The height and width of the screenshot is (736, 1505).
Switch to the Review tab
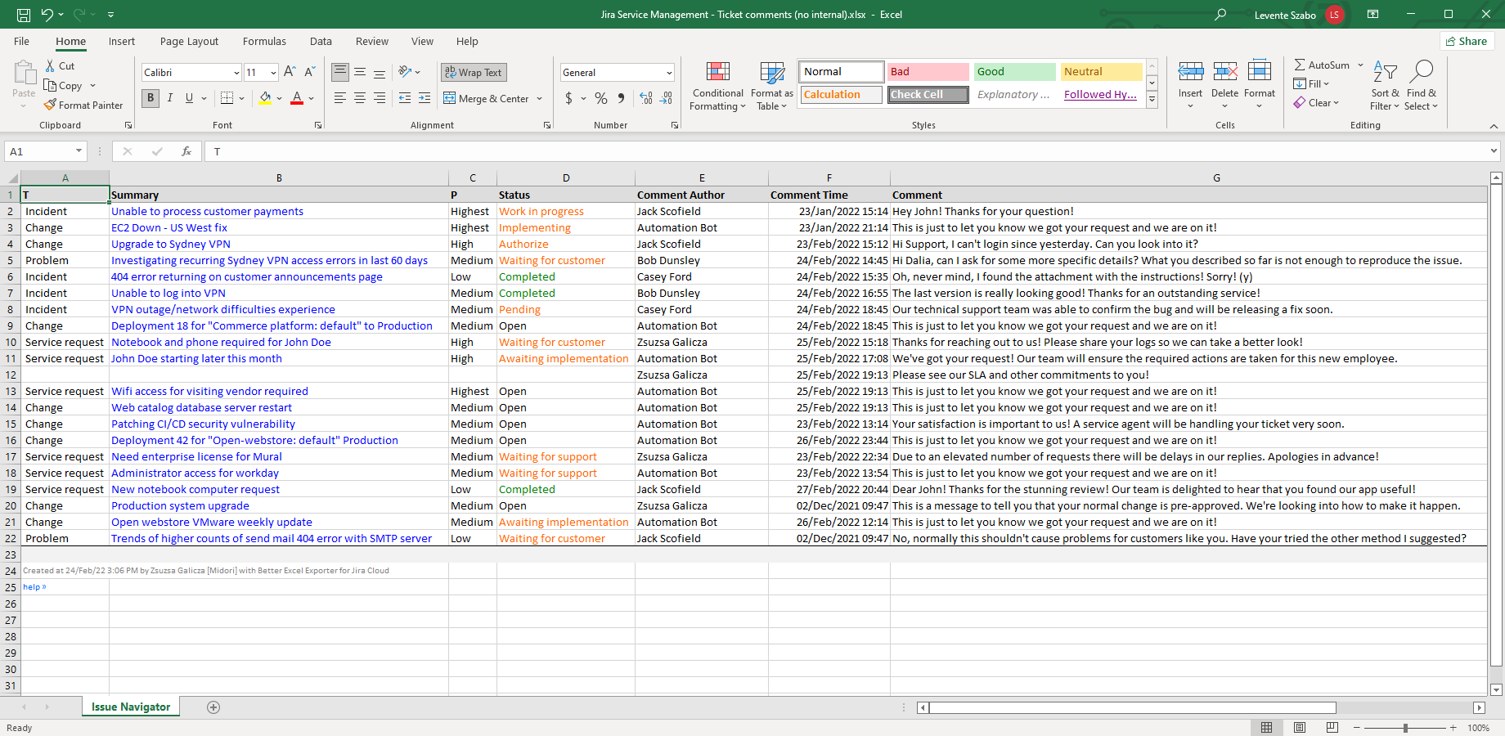click(372, 42)
